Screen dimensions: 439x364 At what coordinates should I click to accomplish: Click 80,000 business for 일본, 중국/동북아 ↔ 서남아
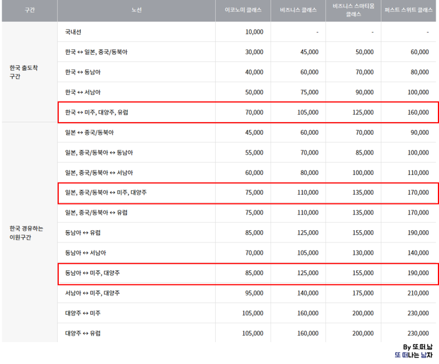(309, 173)
